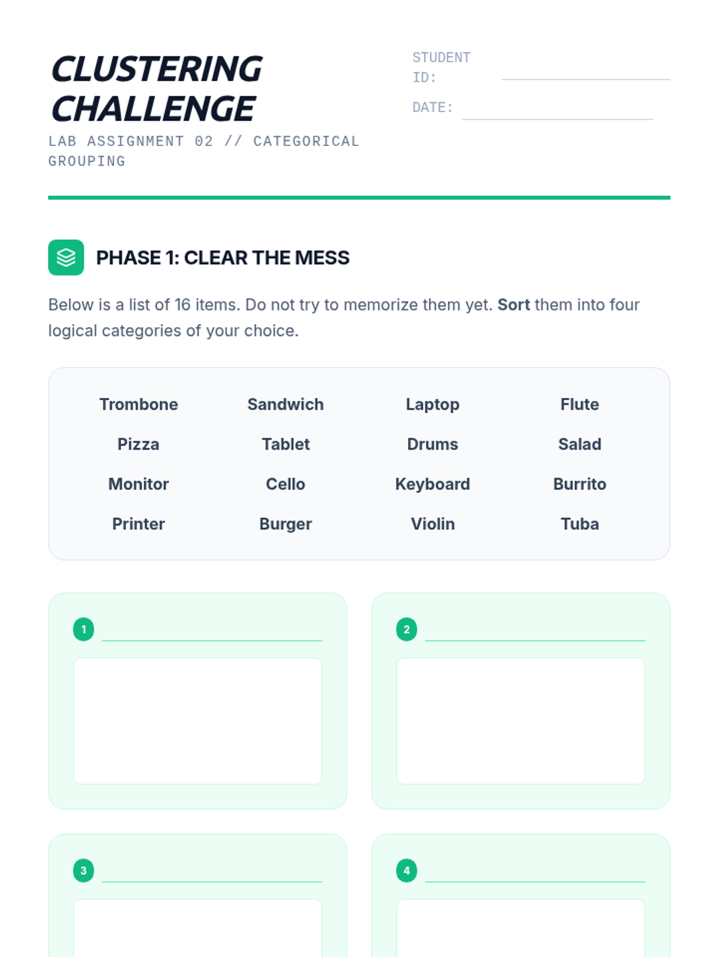
Task: Click inside category 1 answer box
Action: point(197,721)
